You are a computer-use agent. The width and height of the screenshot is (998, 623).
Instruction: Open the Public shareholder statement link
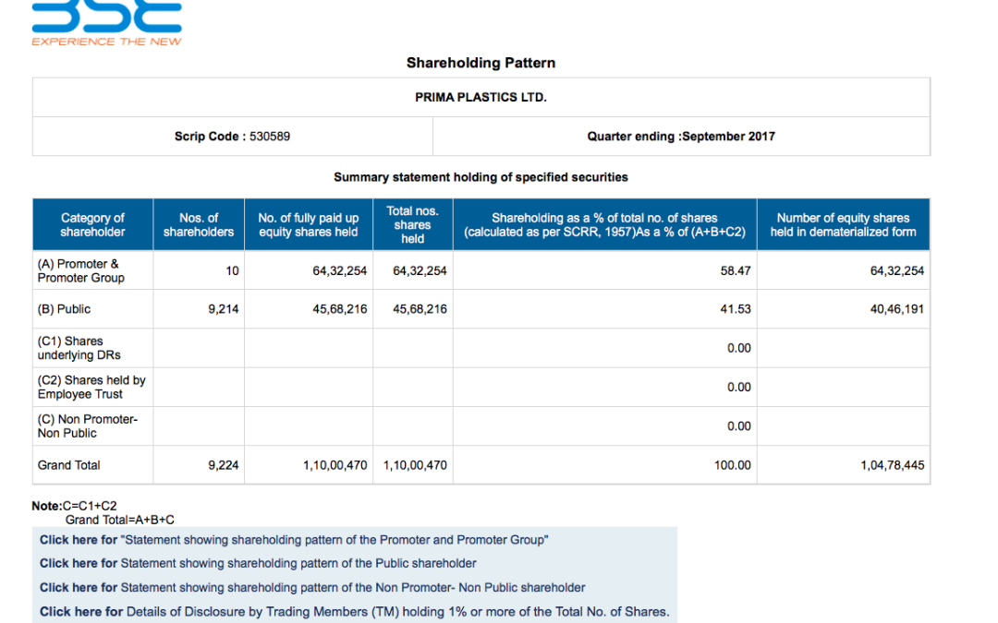(x=258, y=563)
